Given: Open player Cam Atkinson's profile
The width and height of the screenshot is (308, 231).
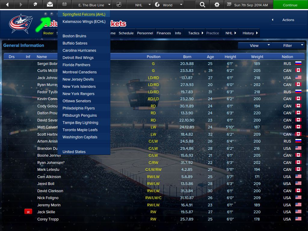Looking at the screenshot, I should (49, 177).
